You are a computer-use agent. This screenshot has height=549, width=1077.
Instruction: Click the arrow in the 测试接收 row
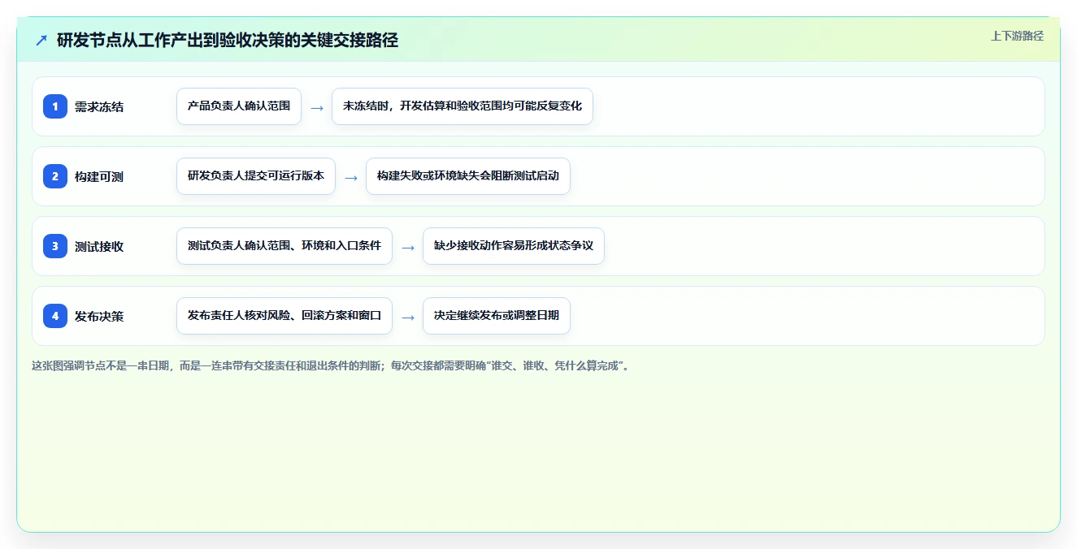pos(408,247)
